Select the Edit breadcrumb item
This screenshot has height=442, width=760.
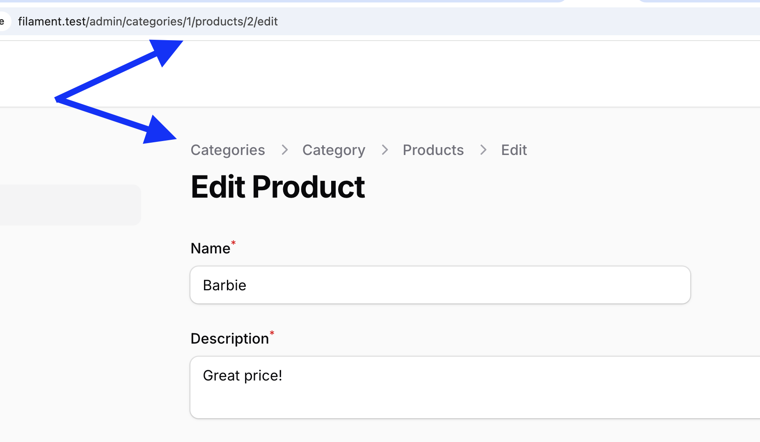pos(514,150)
